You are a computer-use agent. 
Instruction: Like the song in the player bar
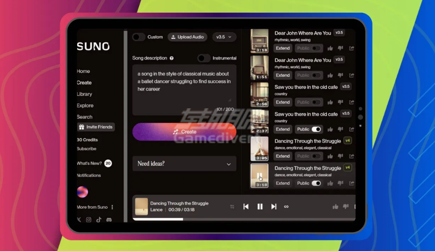(335, 206)
